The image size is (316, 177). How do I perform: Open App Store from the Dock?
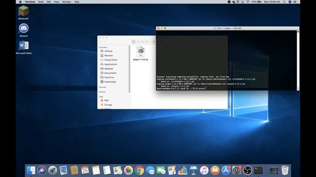[x=226, y=171]
